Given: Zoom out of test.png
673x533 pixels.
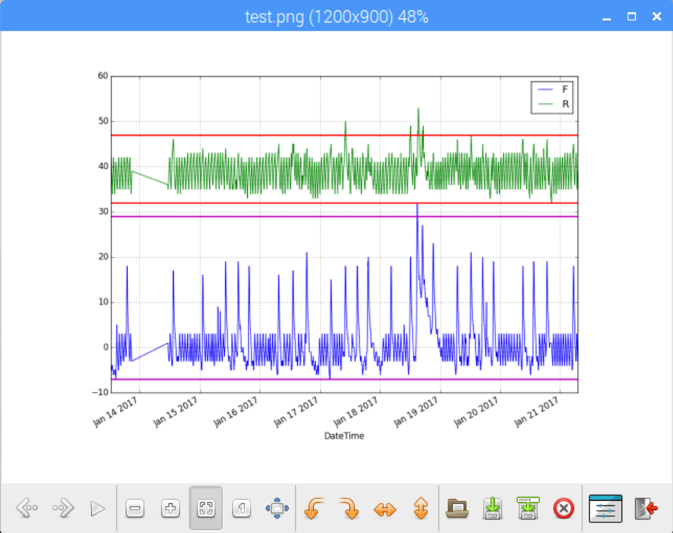Looking at the screenshot, I should click(135, 509).
